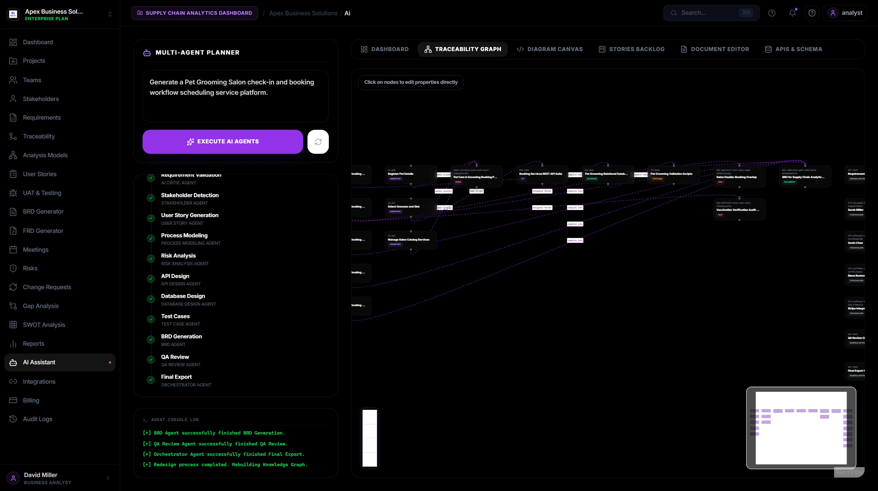Screen dimensions: 878x491
Task: Open Integrations link icon
Action: [13, 382]
